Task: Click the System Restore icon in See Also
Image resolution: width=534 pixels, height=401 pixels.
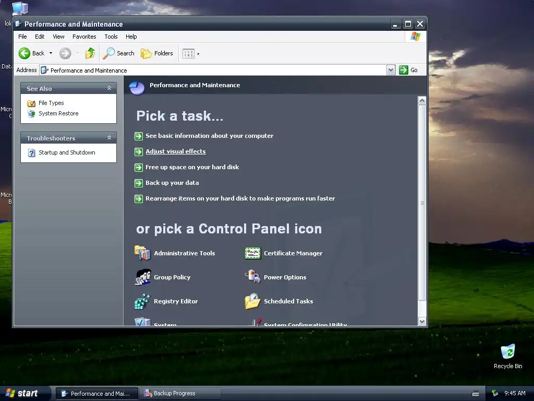Action: pyautogui.click(x=31, y=113)
